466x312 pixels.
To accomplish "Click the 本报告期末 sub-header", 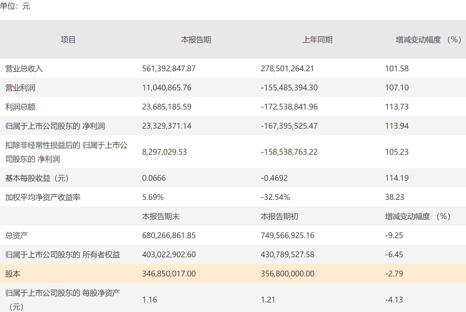I will [x=161, y=216].
